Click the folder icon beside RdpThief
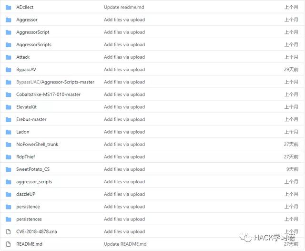 pos(8,157)
